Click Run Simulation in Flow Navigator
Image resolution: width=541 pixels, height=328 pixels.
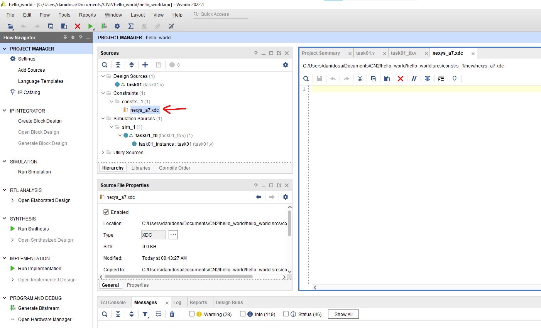pyautogui.click(x=34, y=172)
